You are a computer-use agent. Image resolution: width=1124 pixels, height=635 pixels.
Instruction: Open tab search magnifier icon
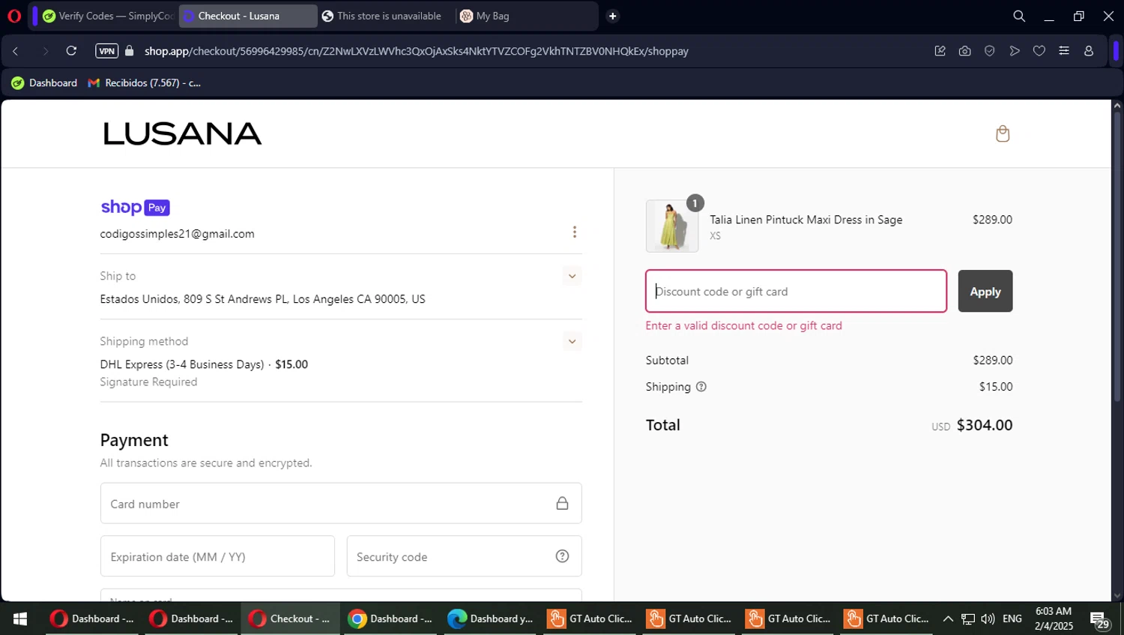pos(1019,16)
